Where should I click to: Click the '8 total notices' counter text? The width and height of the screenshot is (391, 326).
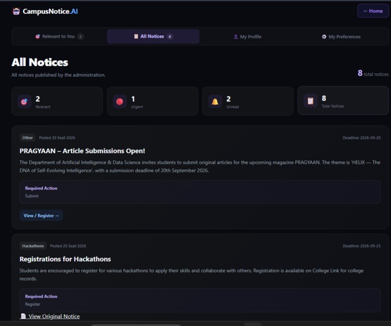373,73
